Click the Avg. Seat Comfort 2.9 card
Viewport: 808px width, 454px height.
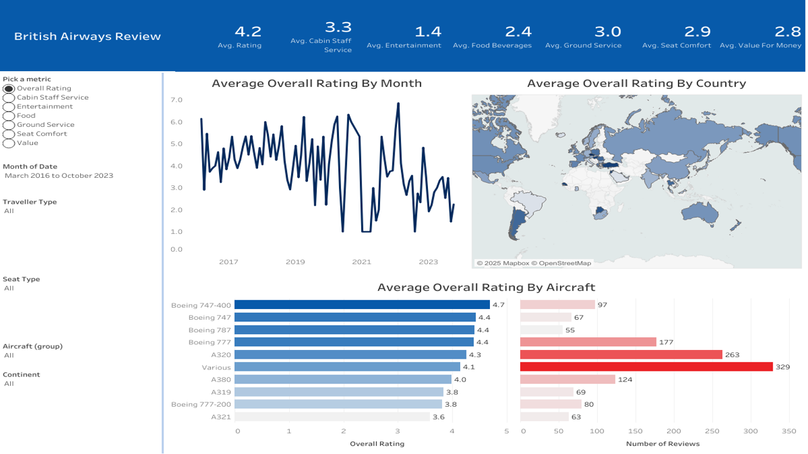coord(677,37)
